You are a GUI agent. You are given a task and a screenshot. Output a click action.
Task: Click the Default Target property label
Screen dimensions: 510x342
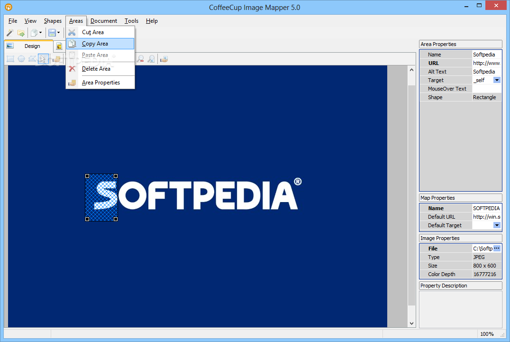(x=445, y=225)
